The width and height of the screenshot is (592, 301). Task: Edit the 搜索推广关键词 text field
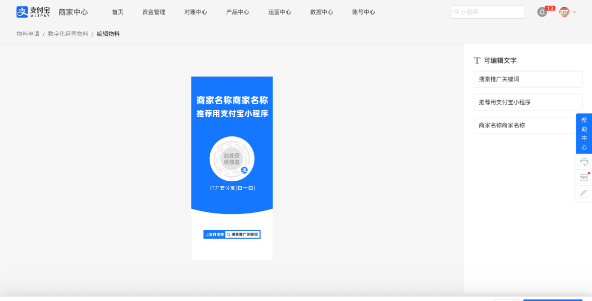(x=528, y=79)
